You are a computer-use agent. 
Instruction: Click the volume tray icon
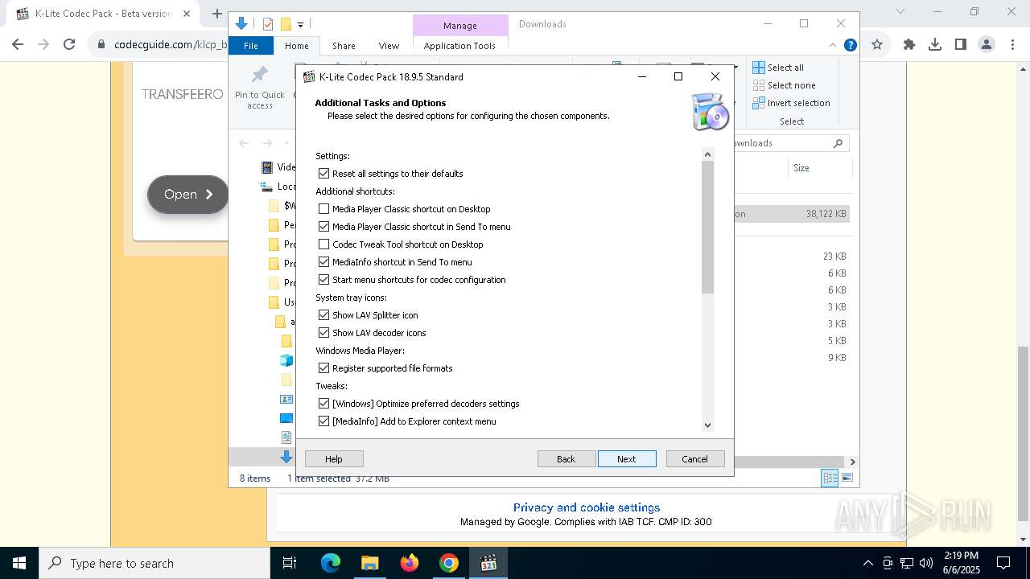pos(926,563)
